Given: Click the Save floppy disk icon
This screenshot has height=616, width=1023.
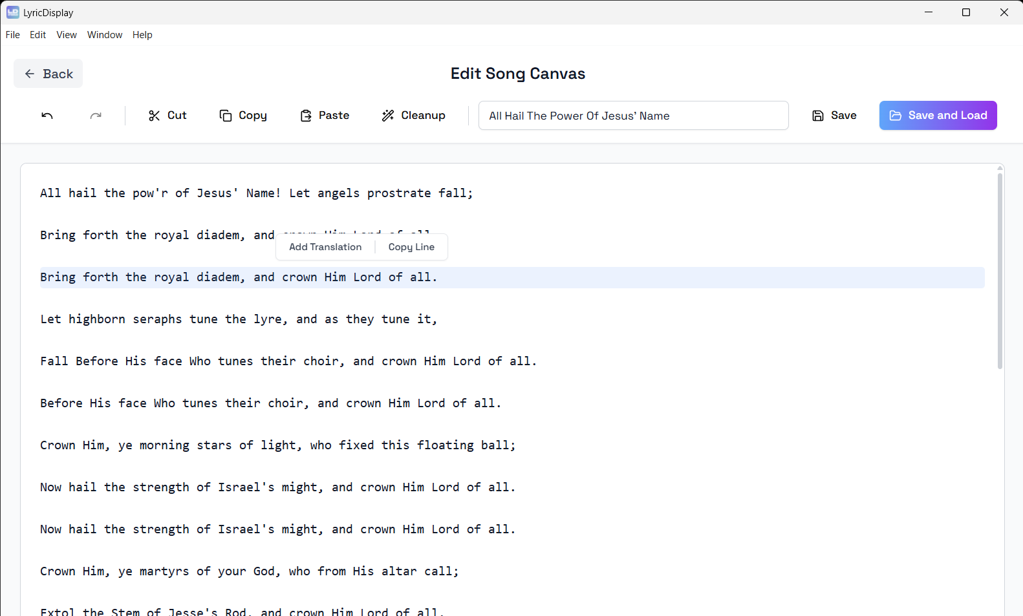Looking at the screenshot, I should (818, 116).
